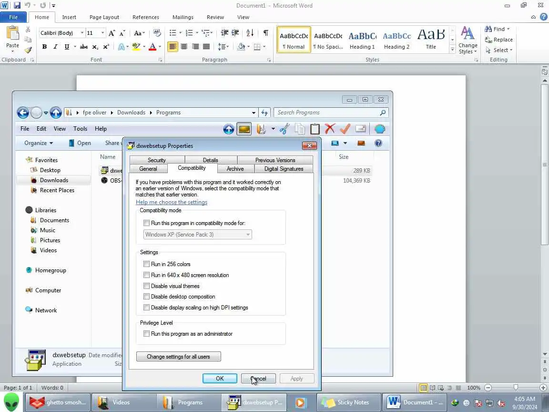Justify text in Word
Screen dimensions: 549x412
[x=206, y=47]
